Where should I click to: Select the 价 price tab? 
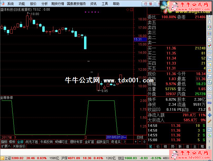158,146
